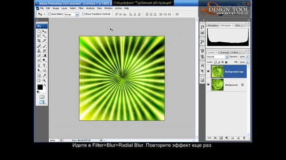Click the Opacity 100% input field

242,57
